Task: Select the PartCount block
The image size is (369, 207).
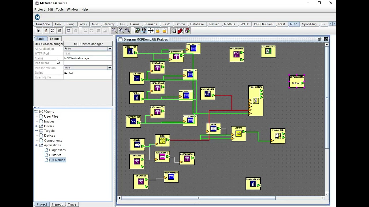Action: (137, 97)
